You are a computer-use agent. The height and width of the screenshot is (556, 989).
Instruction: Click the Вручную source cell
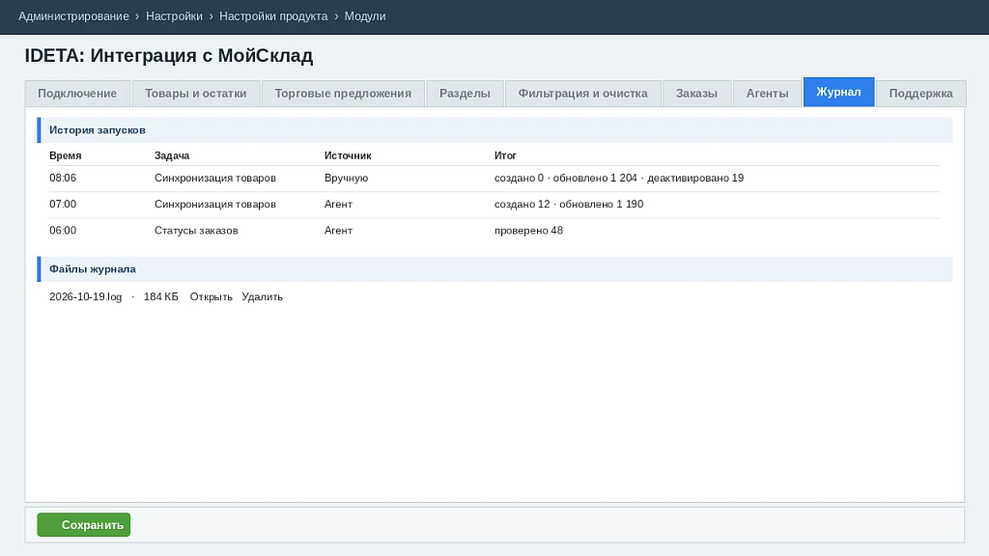coord(347,178)
